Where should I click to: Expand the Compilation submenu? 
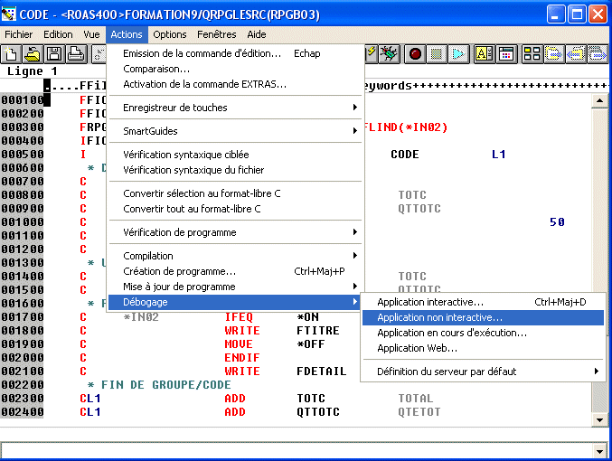(235, 256)
